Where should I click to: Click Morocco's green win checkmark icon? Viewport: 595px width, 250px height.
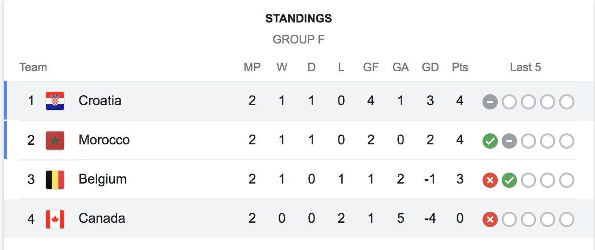tap(490, 141)
